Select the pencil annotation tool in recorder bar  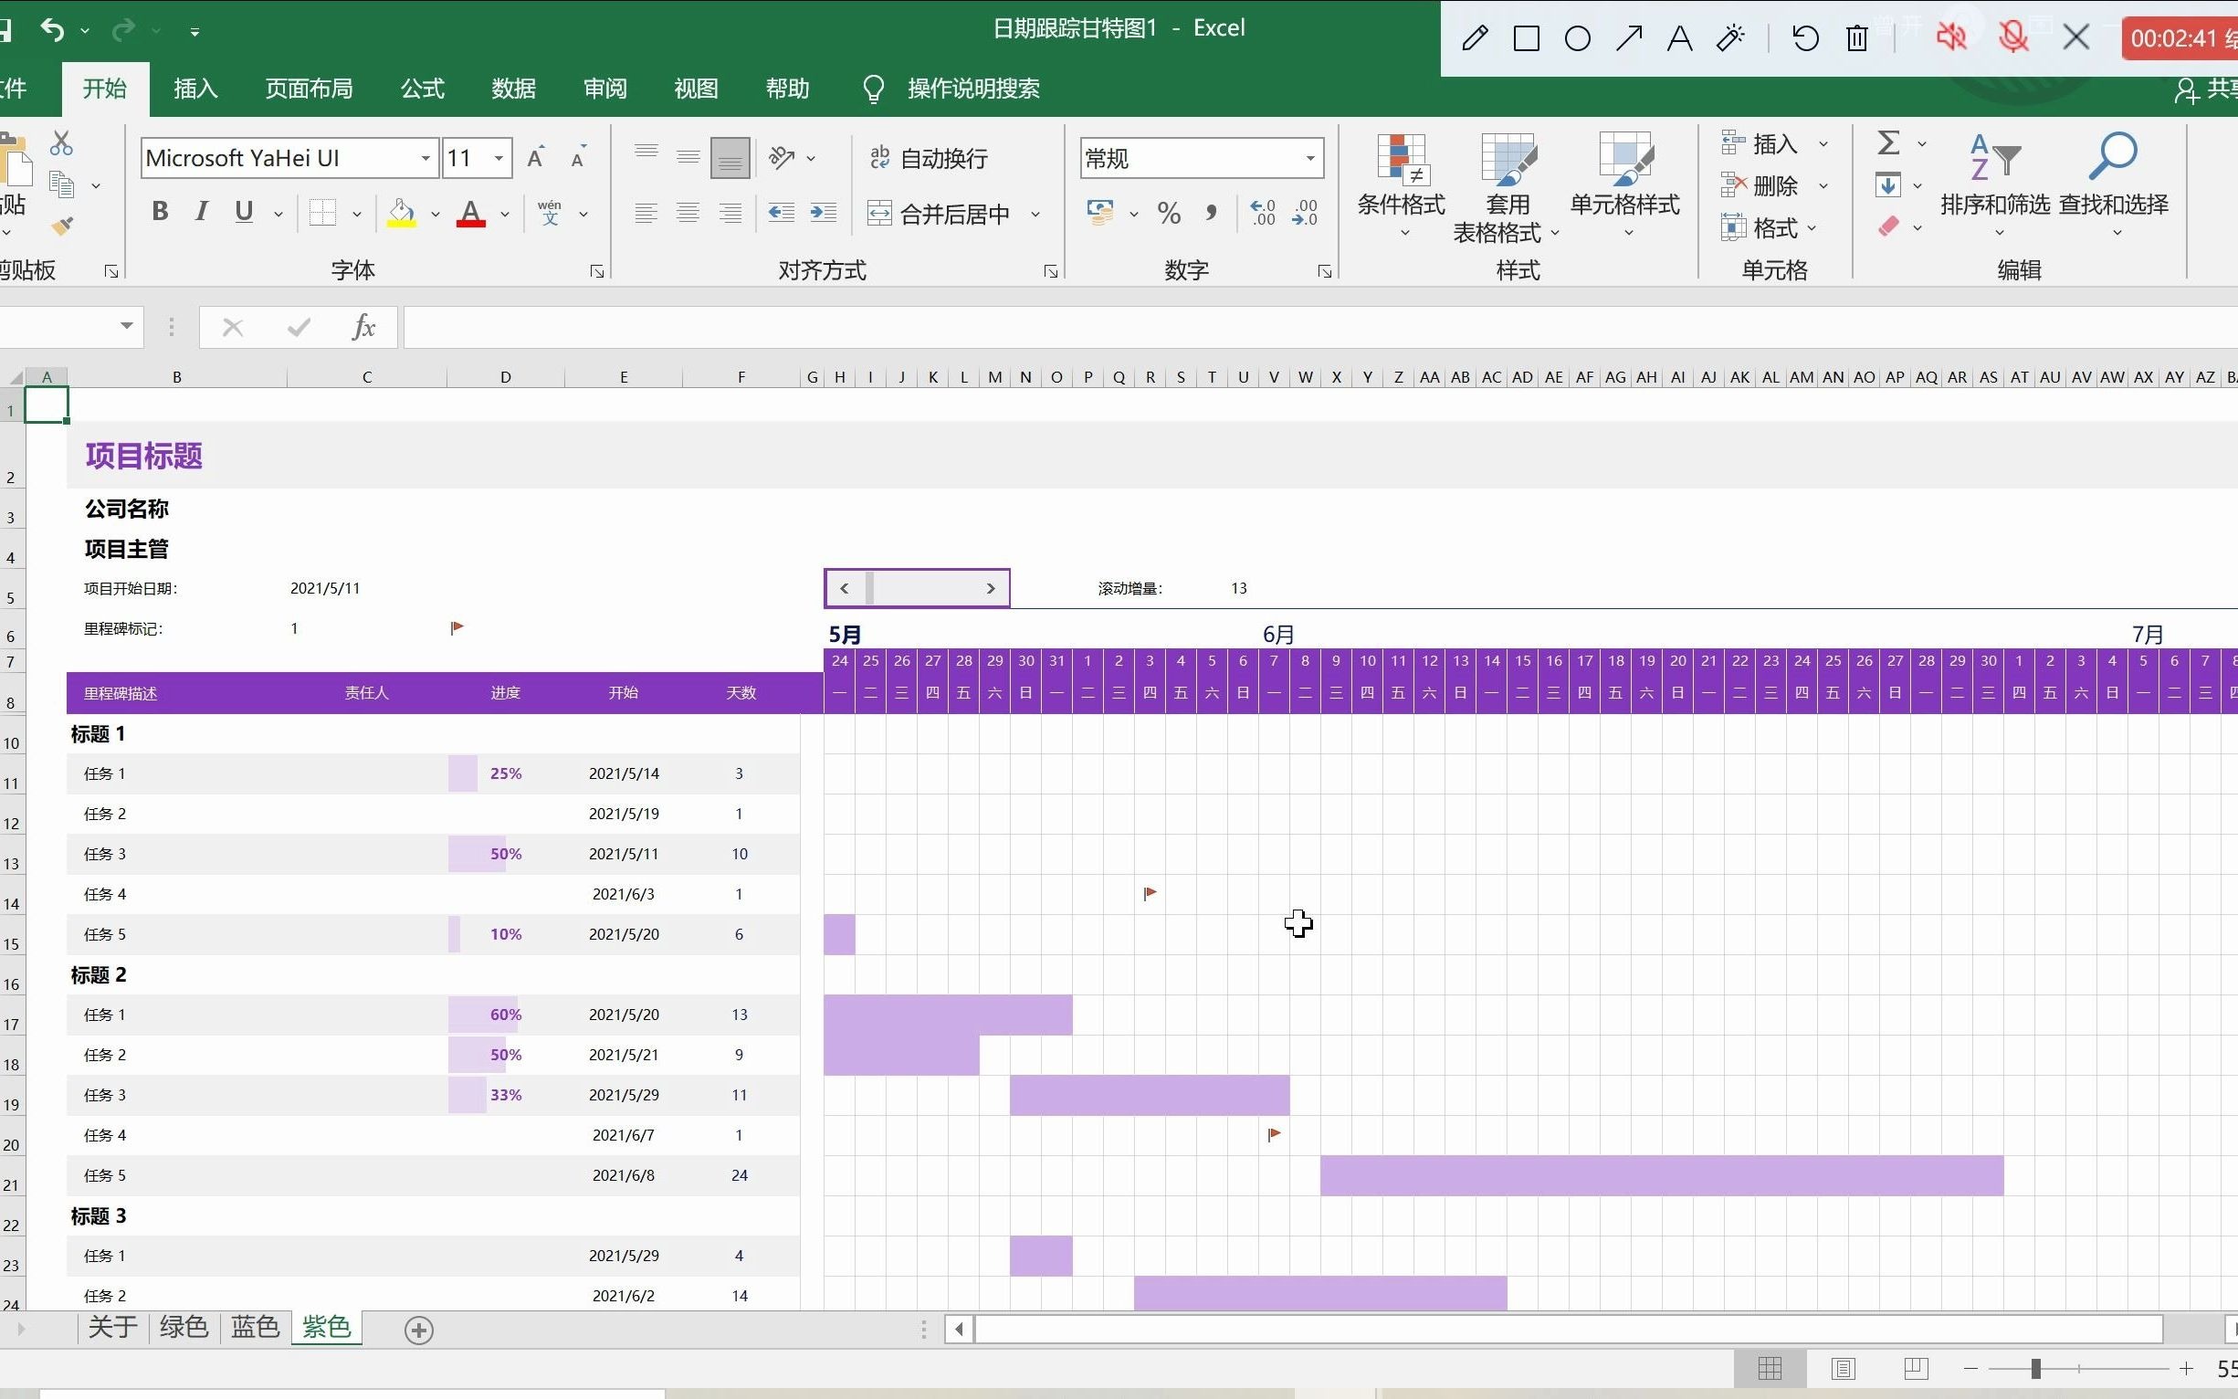tap(1475, 39)
